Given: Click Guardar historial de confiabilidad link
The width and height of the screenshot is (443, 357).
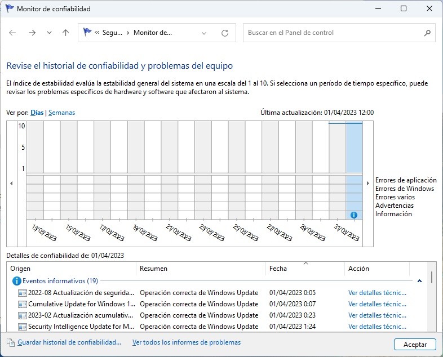Looking at the screenshot, I should (x=69, y=342).
